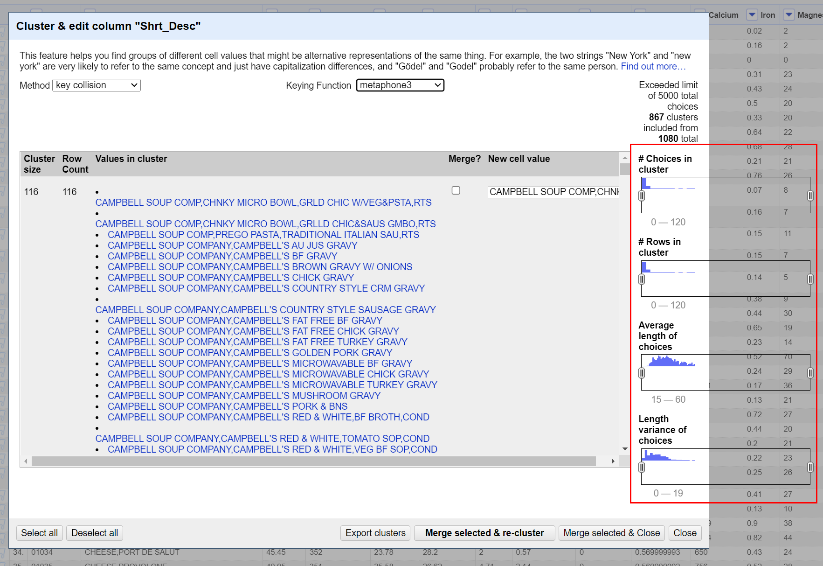Select 'PREGO PASTA,TRADITIONAL ITALIAN SAU,RTS' value
This screenshot has height=566, width=823.
click(x=263, y=235)
